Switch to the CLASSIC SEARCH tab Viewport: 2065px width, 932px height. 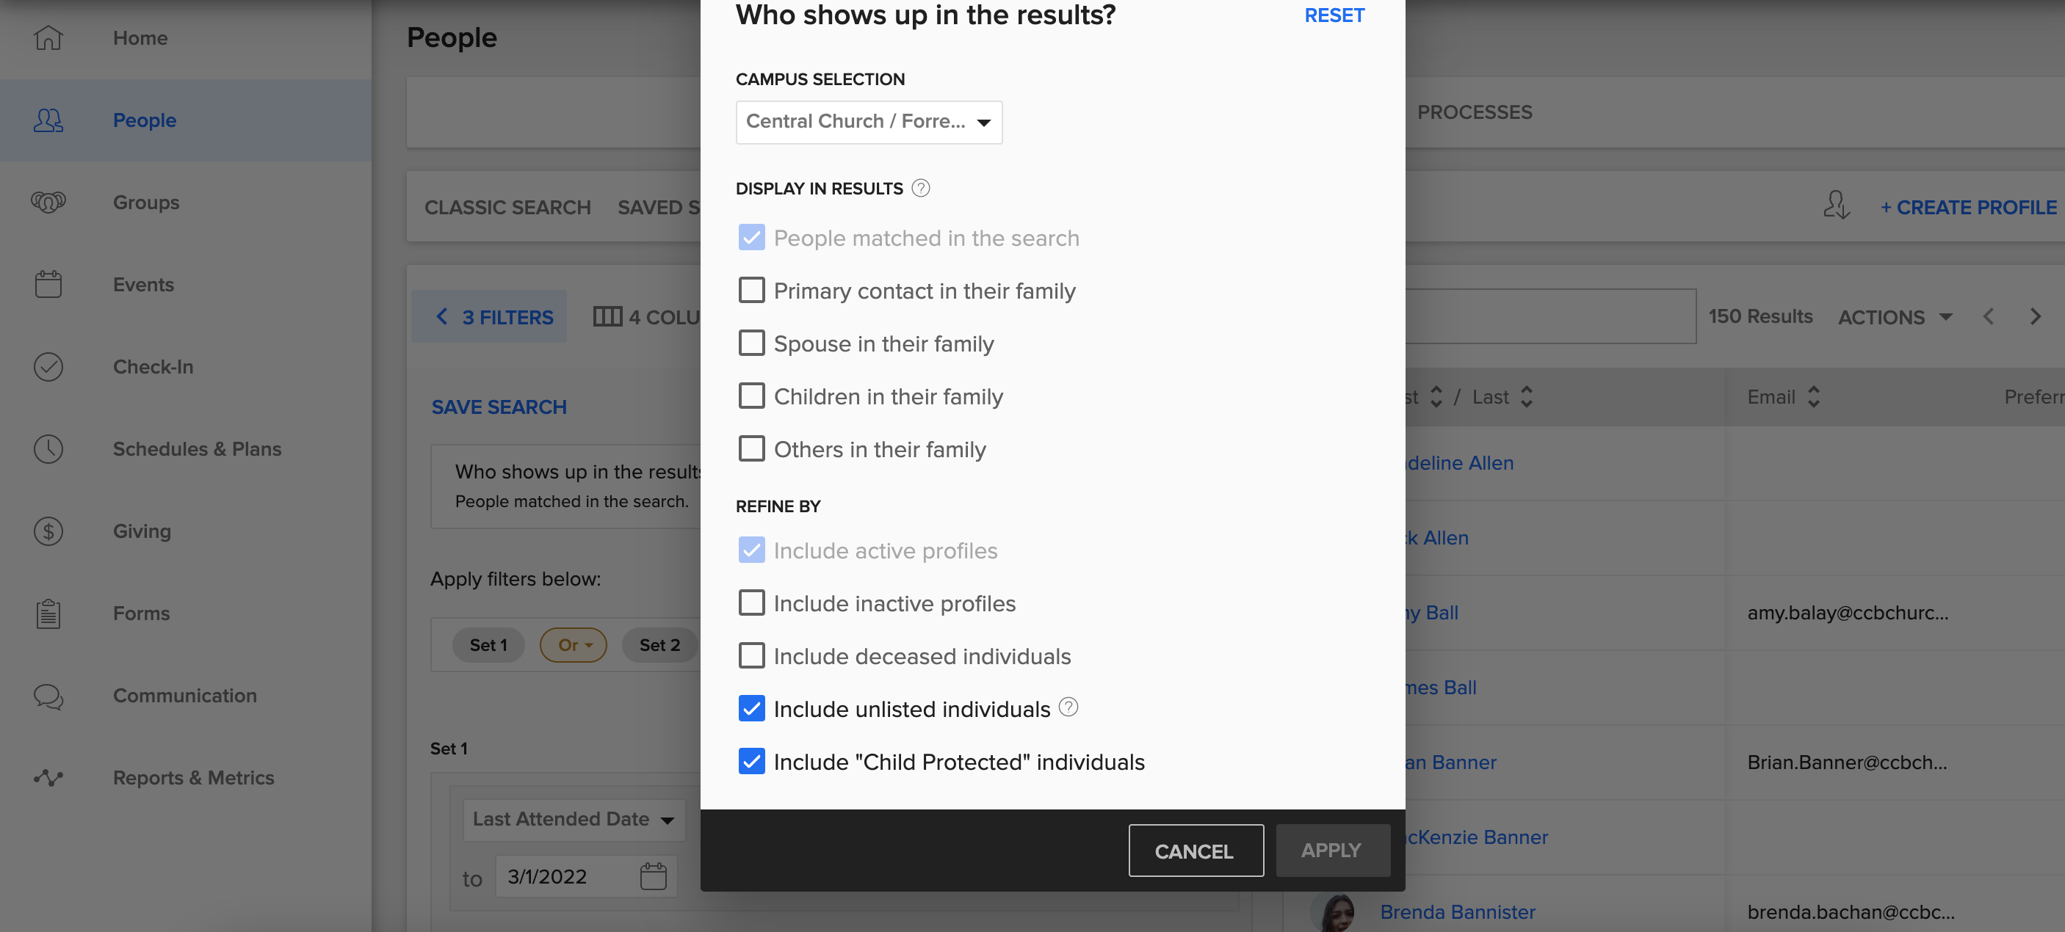click(507, 207)
